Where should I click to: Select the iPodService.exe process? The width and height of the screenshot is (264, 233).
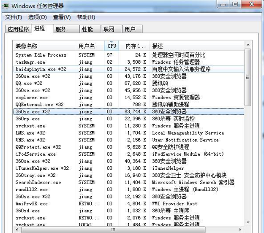tap(129, 154)
